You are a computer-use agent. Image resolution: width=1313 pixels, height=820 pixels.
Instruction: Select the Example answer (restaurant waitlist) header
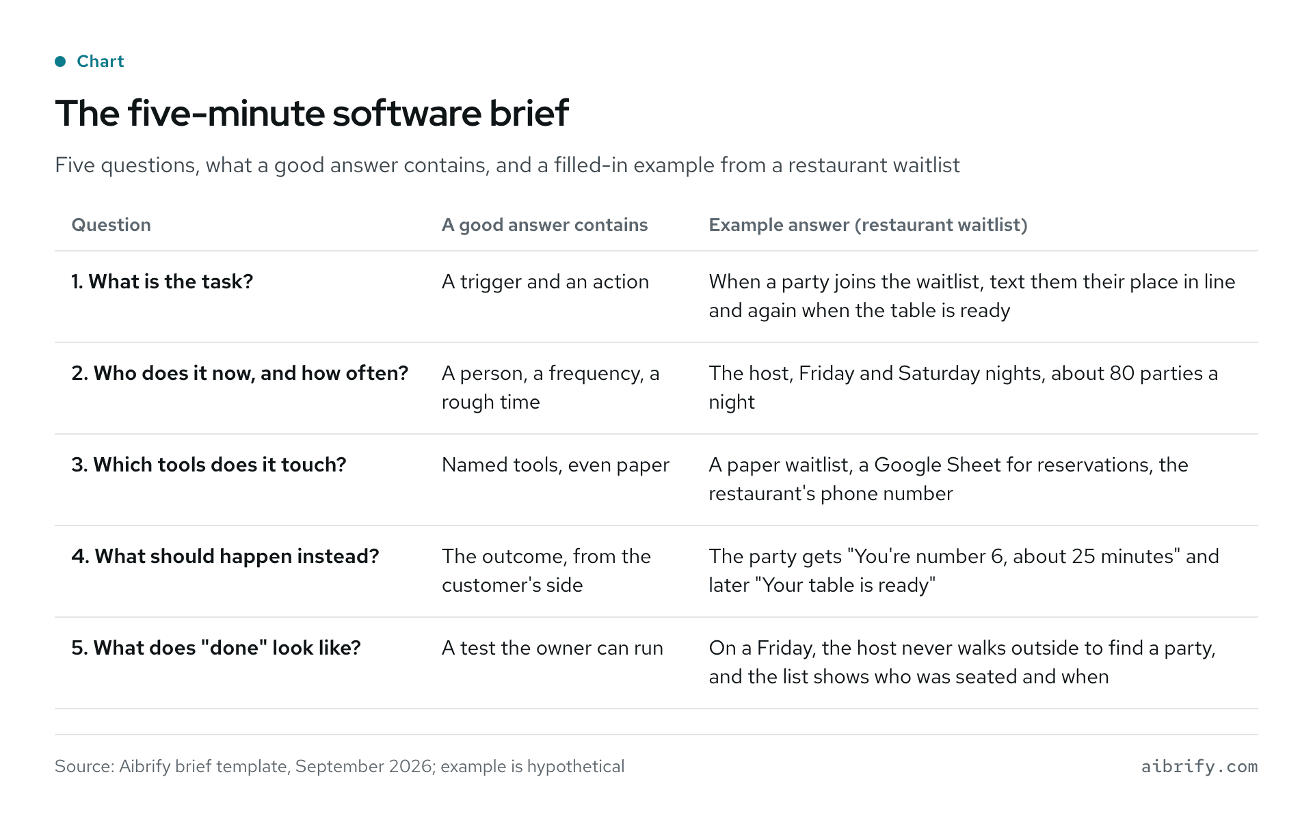coord(868,225)
